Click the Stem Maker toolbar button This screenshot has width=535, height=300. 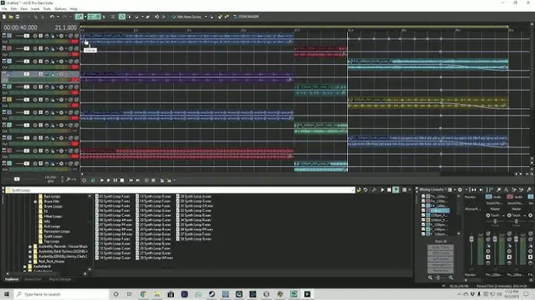246,17
